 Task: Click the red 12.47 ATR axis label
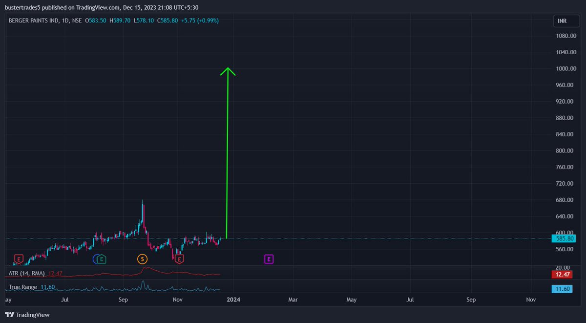561,275
